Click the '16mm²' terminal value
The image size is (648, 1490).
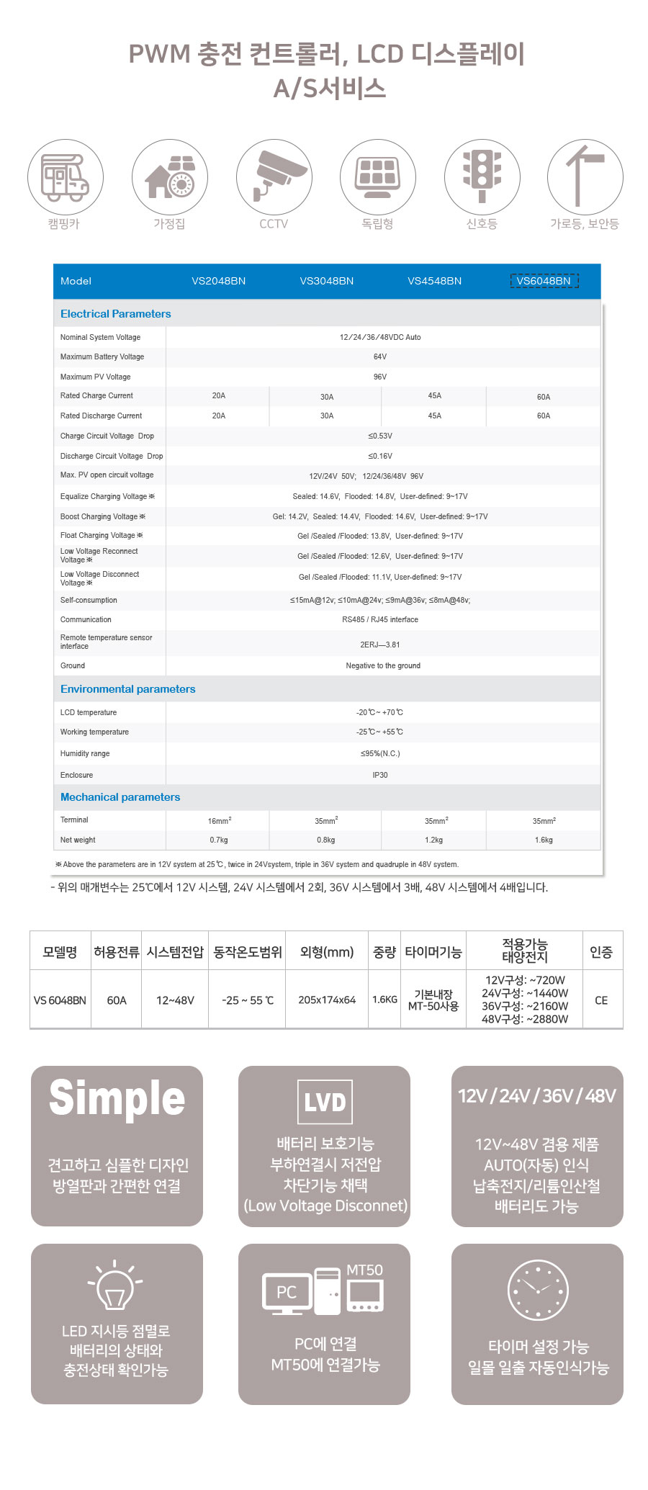click(220, 820)
